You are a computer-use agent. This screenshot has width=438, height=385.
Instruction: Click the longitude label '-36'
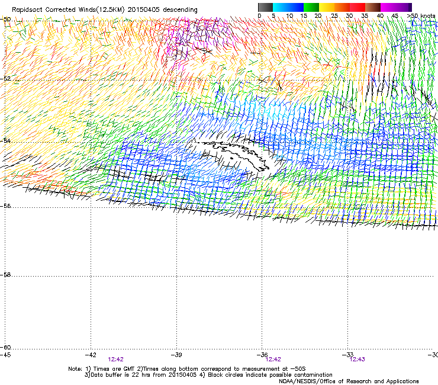pos(262,355)
